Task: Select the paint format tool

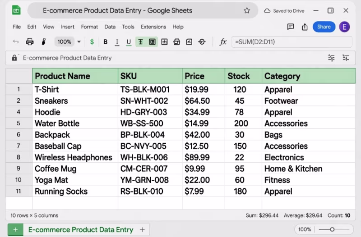Action: (43, 41)
